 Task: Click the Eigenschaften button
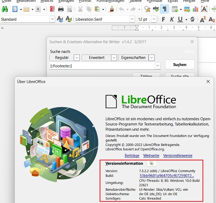pyautogui.click(x=133, y=58)
